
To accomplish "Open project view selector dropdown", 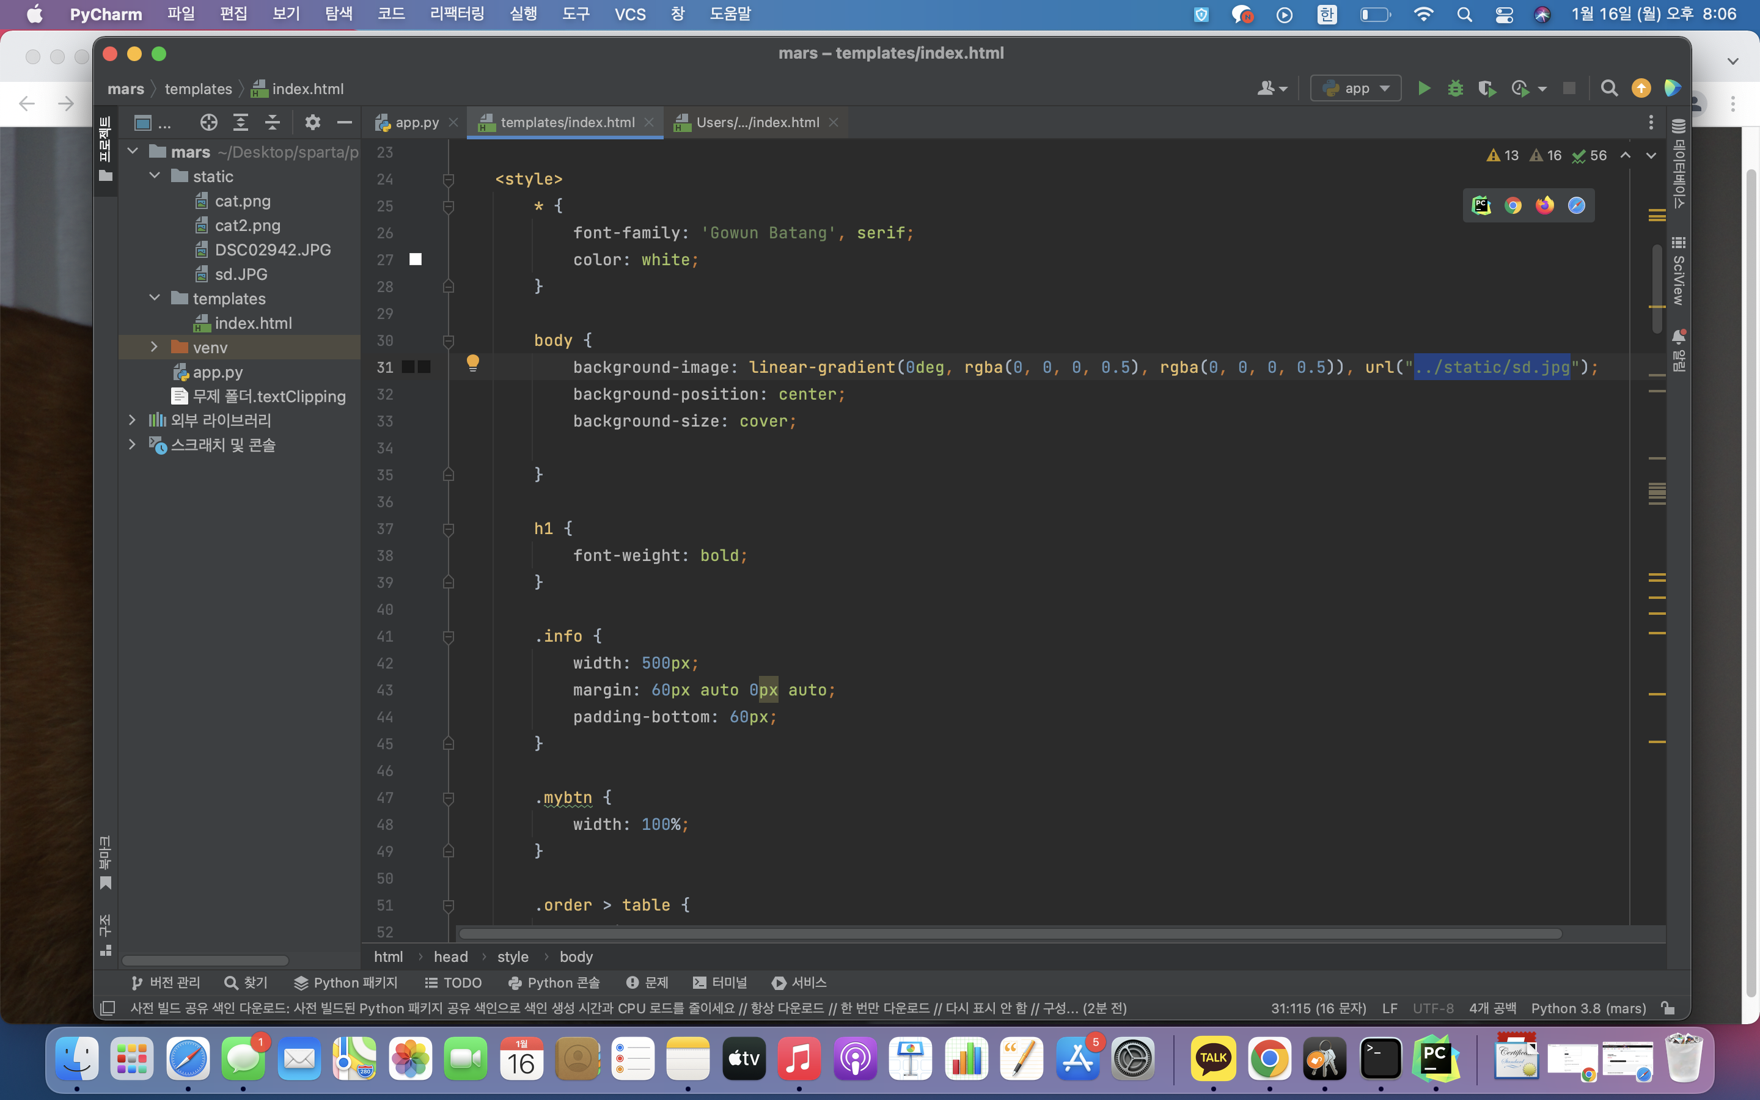I will 153,122.
